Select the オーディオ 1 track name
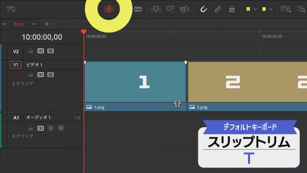 click(38, 117)
